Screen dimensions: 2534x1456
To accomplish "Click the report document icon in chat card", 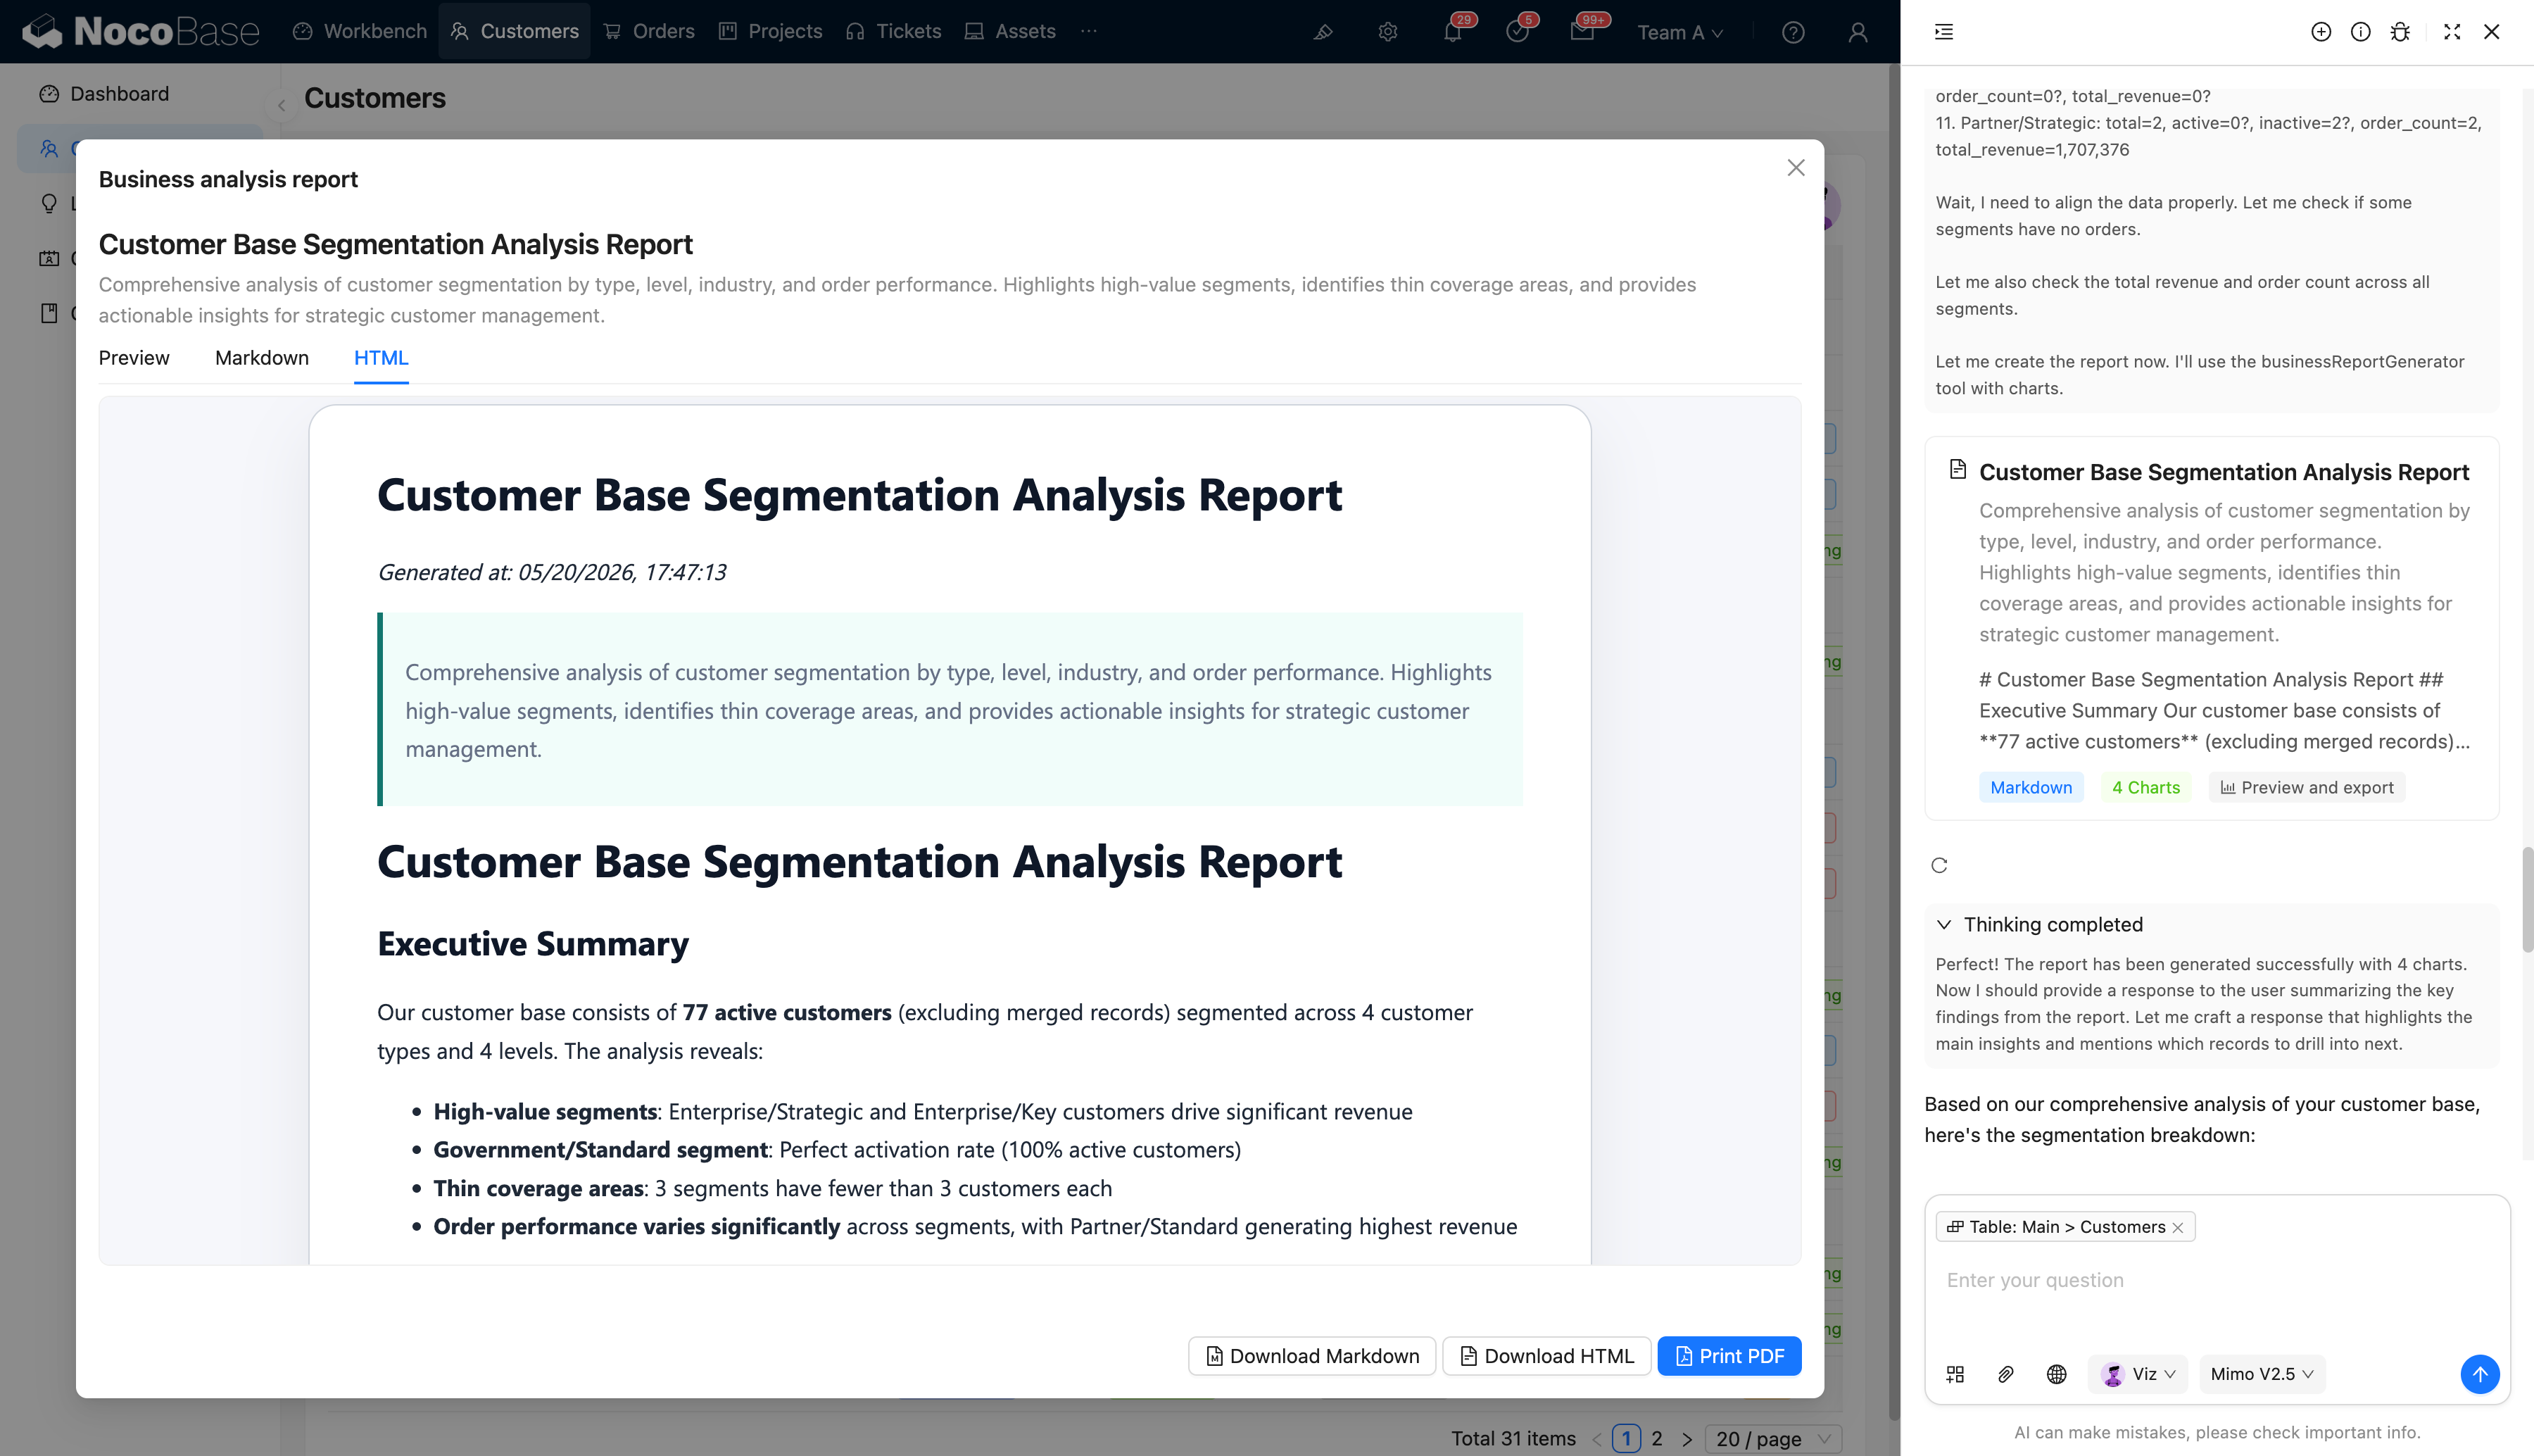I will (x=1958, y=469).
